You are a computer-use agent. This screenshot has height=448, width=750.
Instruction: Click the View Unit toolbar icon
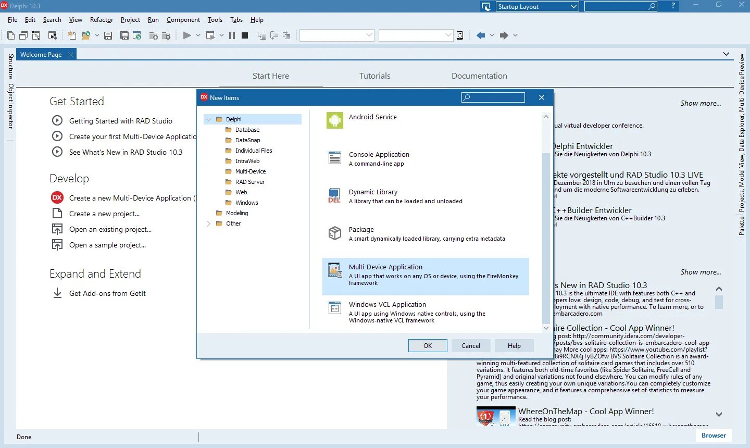[23, 35]
